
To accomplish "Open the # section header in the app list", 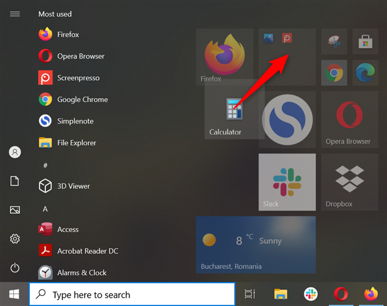I will [45, 165].
